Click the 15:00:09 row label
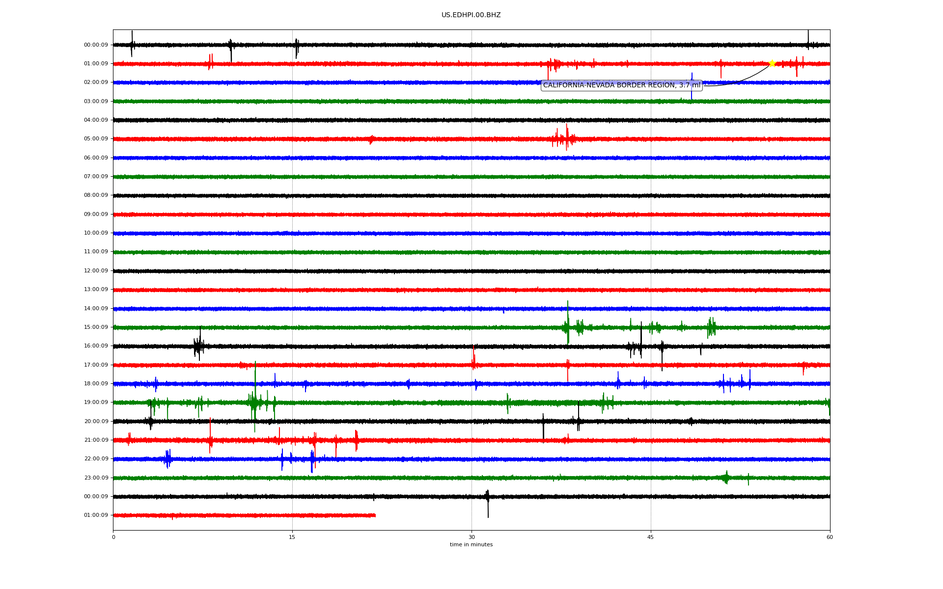943x589 pixels. click(96, 327)
